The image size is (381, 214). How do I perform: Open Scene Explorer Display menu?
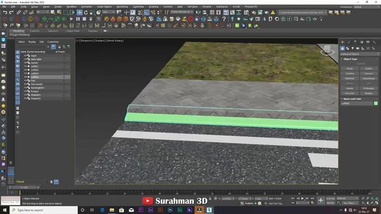pyautogui.click(x=32, y=42)
